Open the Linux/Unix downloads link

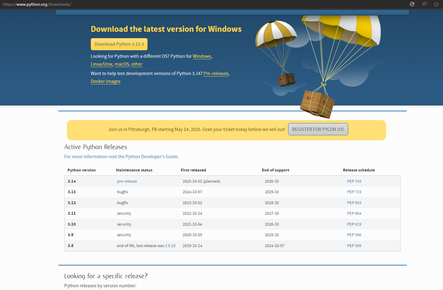point(102,64)
